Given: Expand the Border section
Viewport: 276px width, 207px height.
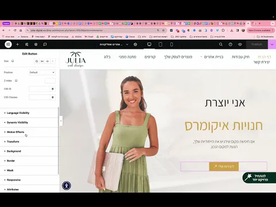Looking at the screenshot, I should click(29, 161).
